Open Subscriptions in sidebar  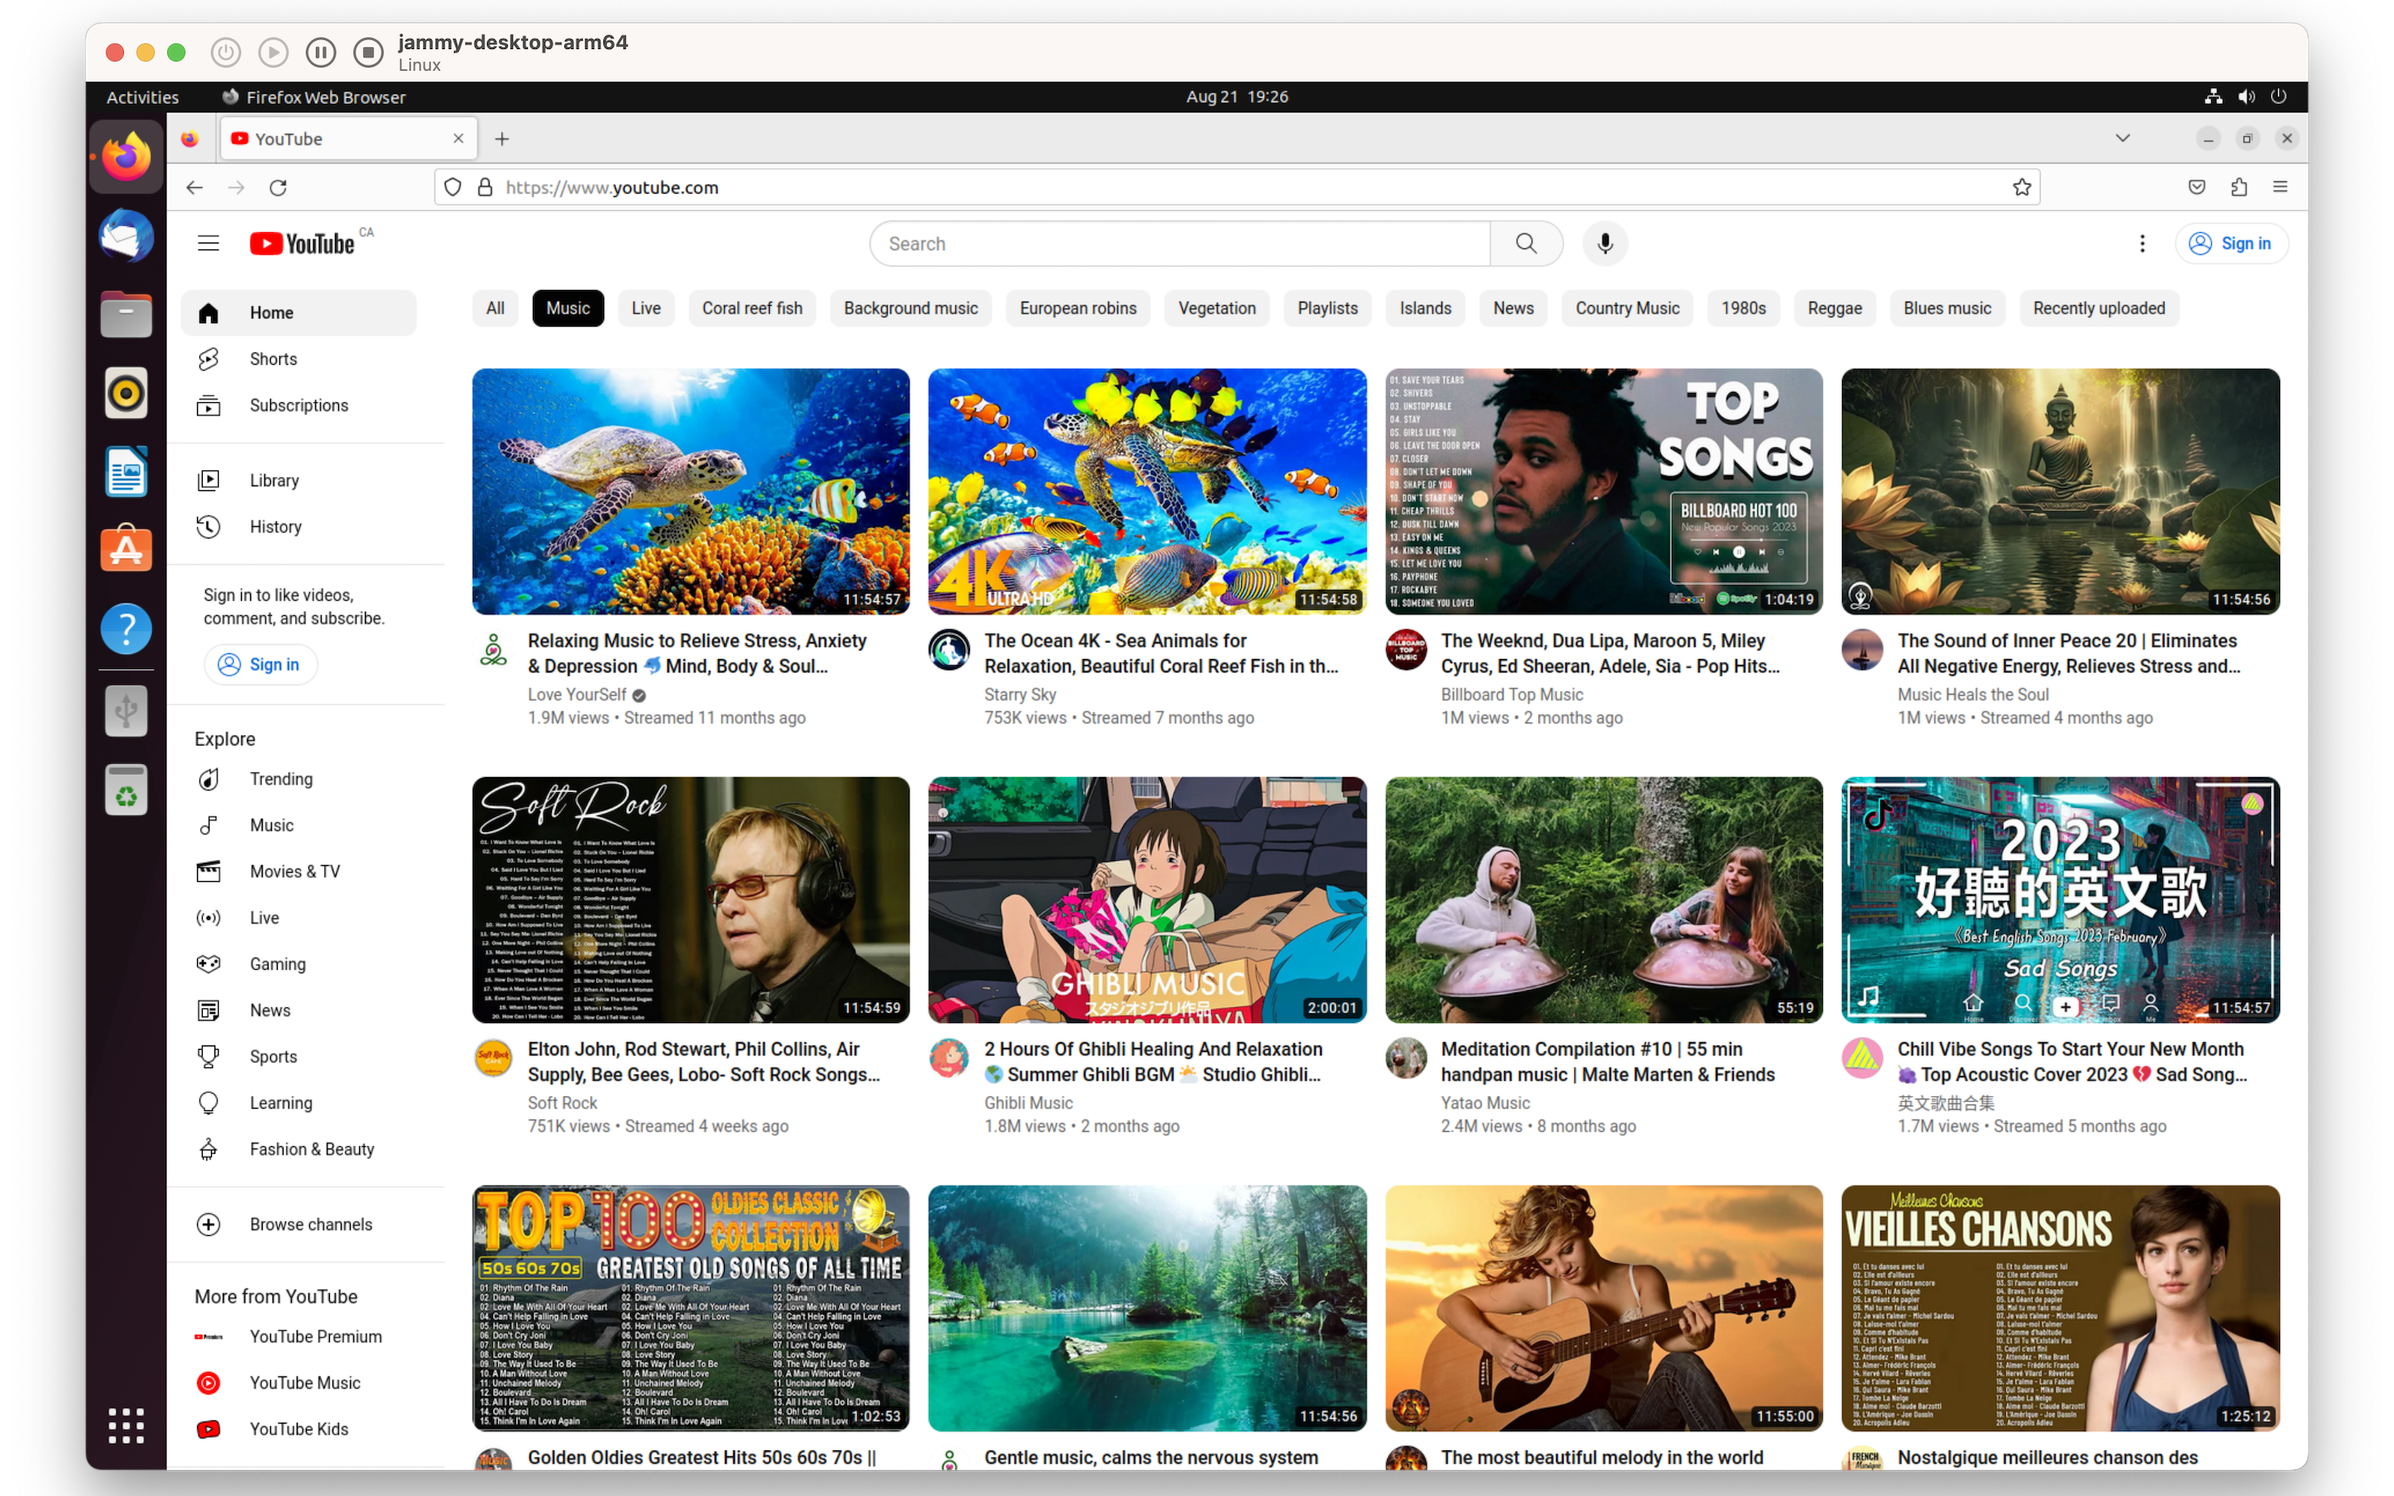298,406
